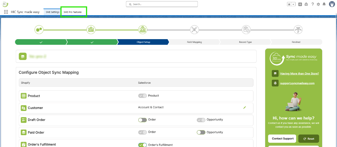Click the Sync made easy app logo top-left
This screenshot has width=337, height=147.
coord(5,4)
